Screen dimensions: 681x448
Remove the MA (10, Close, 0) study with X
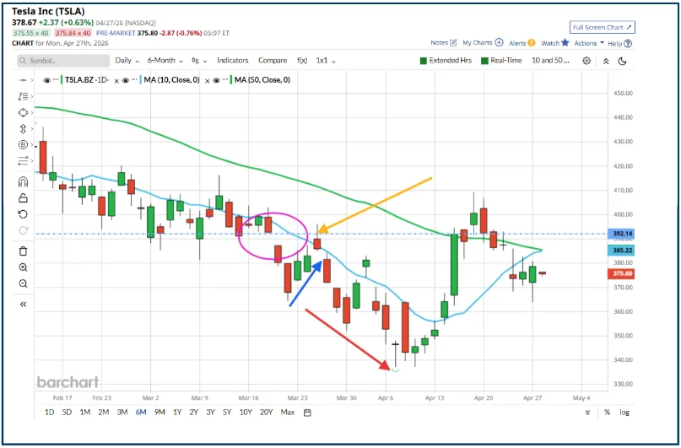(116, 80)
